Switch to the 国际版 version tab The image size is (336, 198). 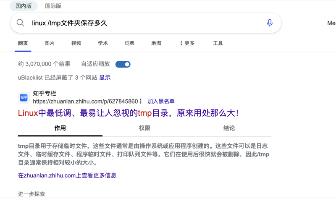(53, 6)
